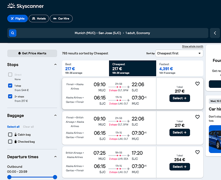Click the car hire promo car image
This screenshot has height=180, width=221.
pyautogui.click(x=215, y=139)
